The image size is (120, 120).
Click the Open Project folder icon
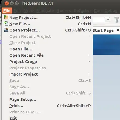click(6, 30)
